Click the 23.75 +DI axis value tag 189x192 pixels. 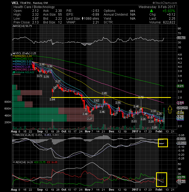181,177
